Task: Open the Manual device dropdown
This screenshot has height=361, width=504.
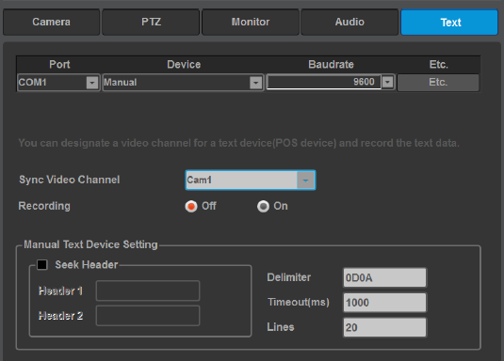Action: pos(183,83)
